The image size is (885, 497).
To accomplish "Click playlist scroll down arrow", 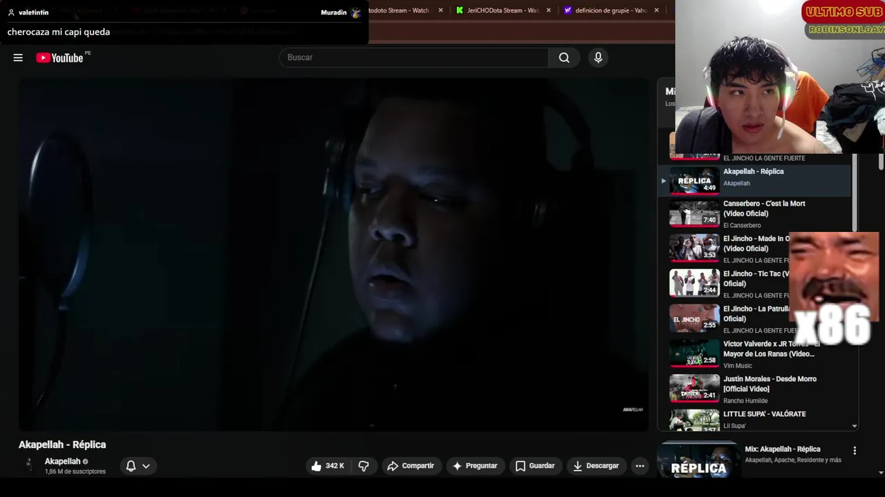I will [x=855, y=427].
